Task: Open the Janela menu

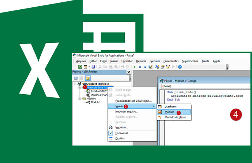Action: (x=205, y=61)
